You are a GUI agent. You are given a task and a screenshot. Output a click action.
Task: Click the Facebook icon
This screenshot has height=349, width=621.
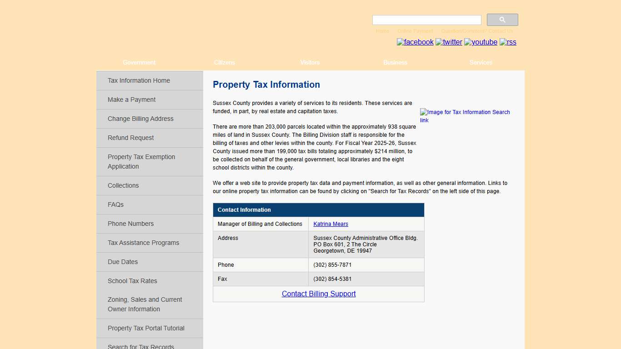415,42
